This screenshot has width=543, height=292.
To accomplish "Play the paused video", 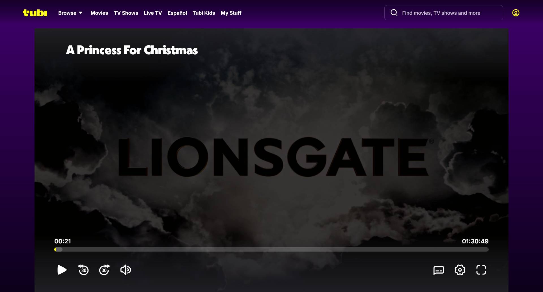I will (x=62, y=270).
